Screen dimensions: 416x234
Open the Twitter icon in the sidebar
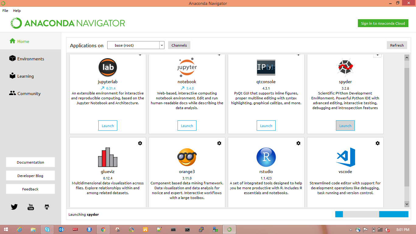(14, 207)
